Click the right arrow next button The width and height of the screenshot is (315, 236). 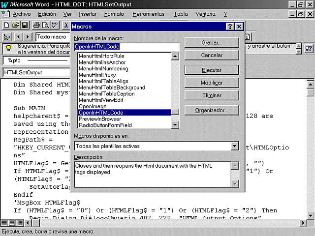pos(28,37)
